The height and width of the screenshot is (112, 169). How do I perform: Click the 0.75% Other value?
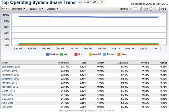164,87
